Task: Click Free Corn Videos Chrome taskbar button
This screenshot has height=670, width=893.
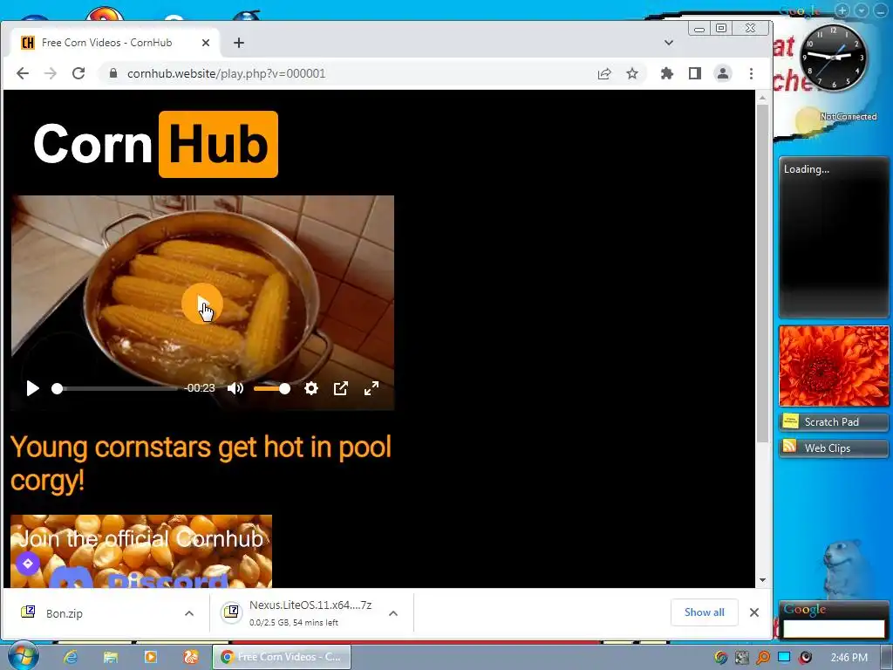Action: [282, 657]
